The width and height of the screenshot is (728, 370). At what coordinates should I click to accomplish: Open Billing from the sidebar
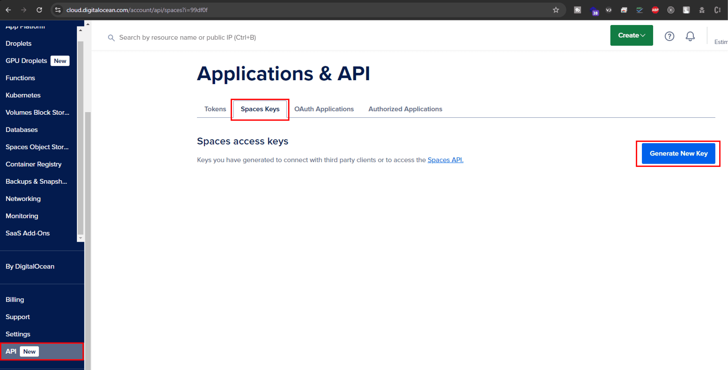coord(15,300)
